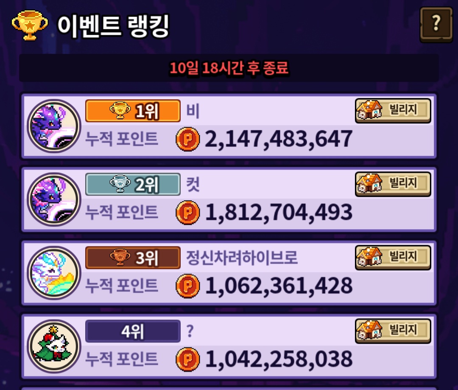Viewport: 458px width, 390px height.
Task: Click the bronze 3위 rank badge
Action: click(133, 258)
